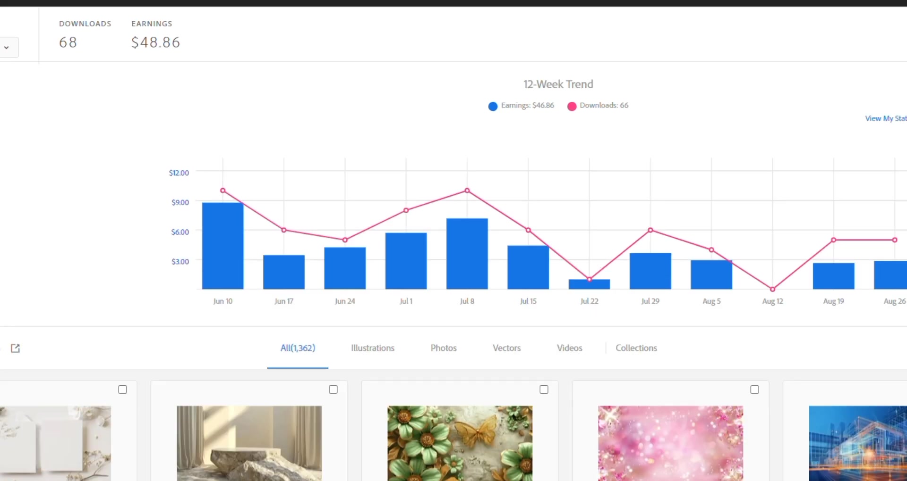This screenshot has width=907, height=481.
Task: Check the box on the white cards image
Action: [x=122, y=390]
